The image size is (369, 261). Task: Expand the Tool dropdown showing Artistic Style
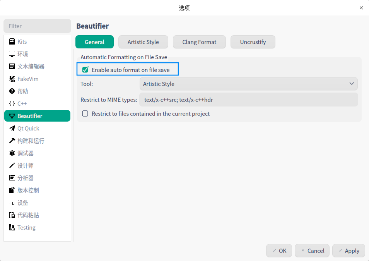pos(248,84)
